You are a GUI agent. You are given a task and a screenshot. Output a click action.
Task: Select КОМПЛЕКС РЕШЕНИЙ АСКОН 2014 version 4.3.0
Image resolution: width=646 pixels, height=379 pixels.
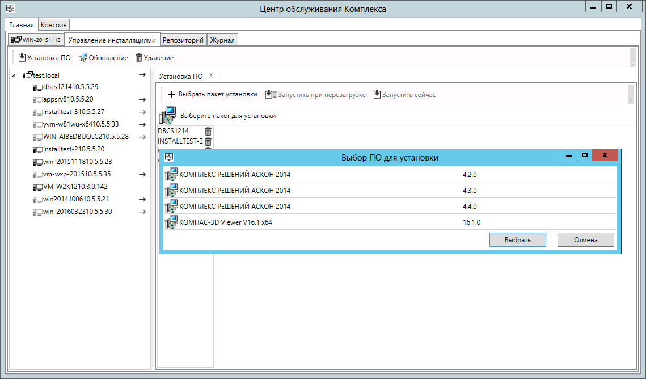point(390,190)
